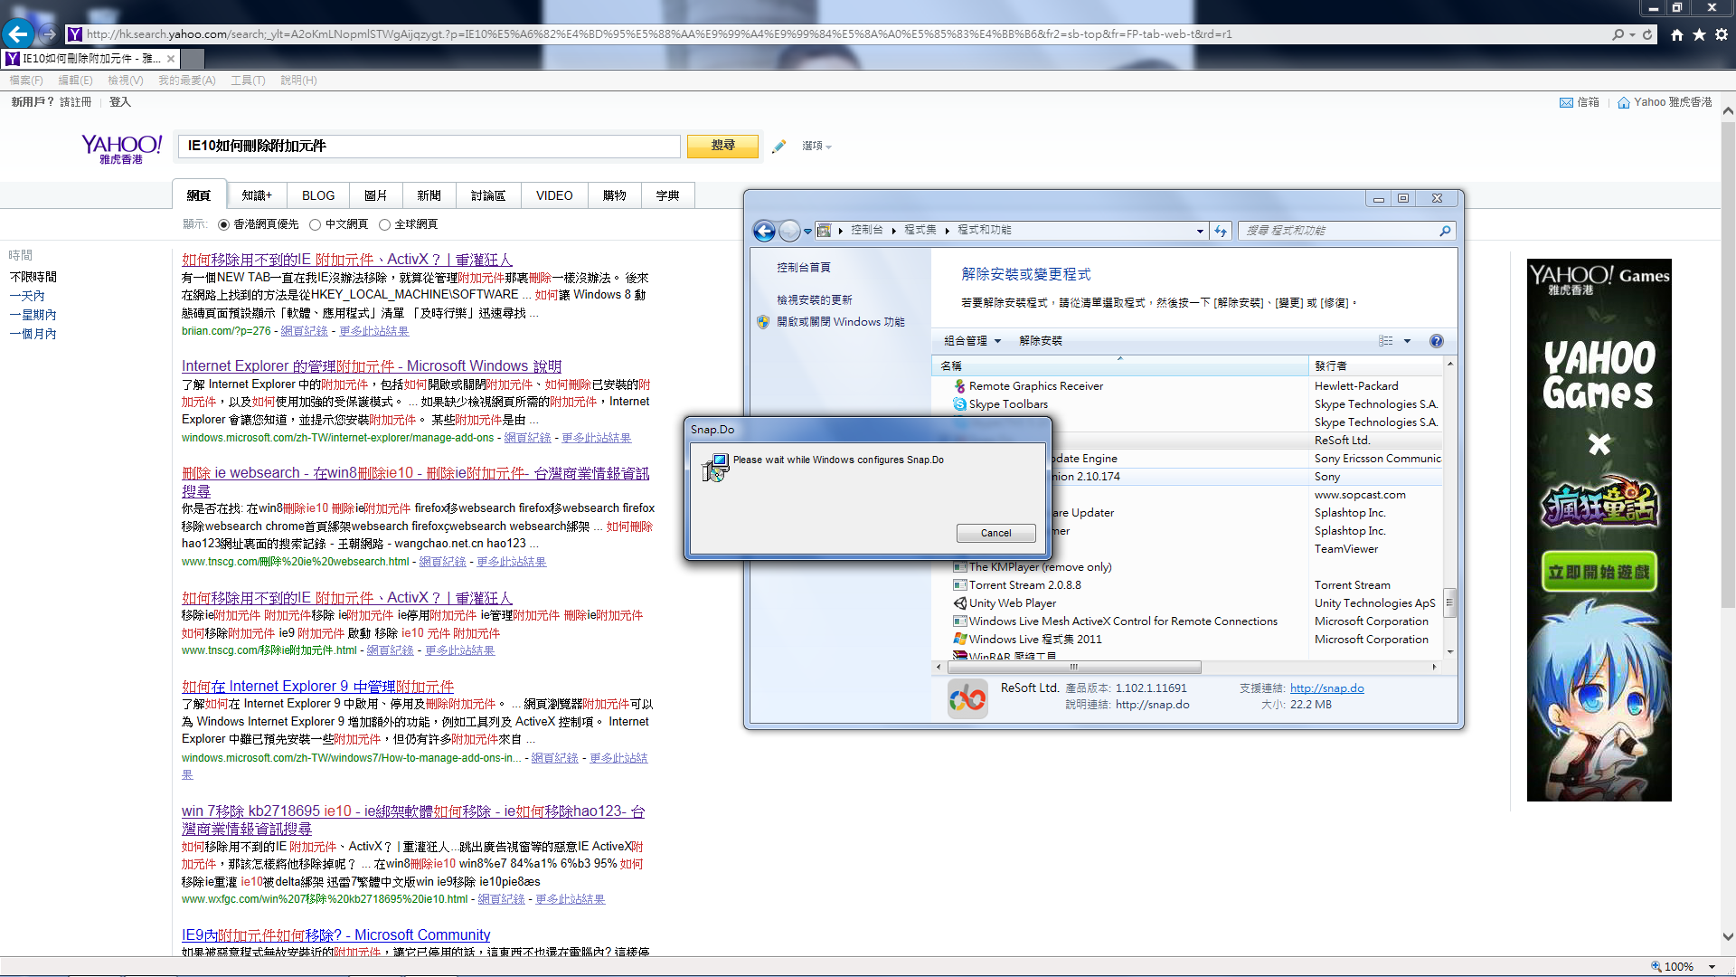Click the IE forward navigation arrow
This screenshot has width=1736, height=977.
49,34
